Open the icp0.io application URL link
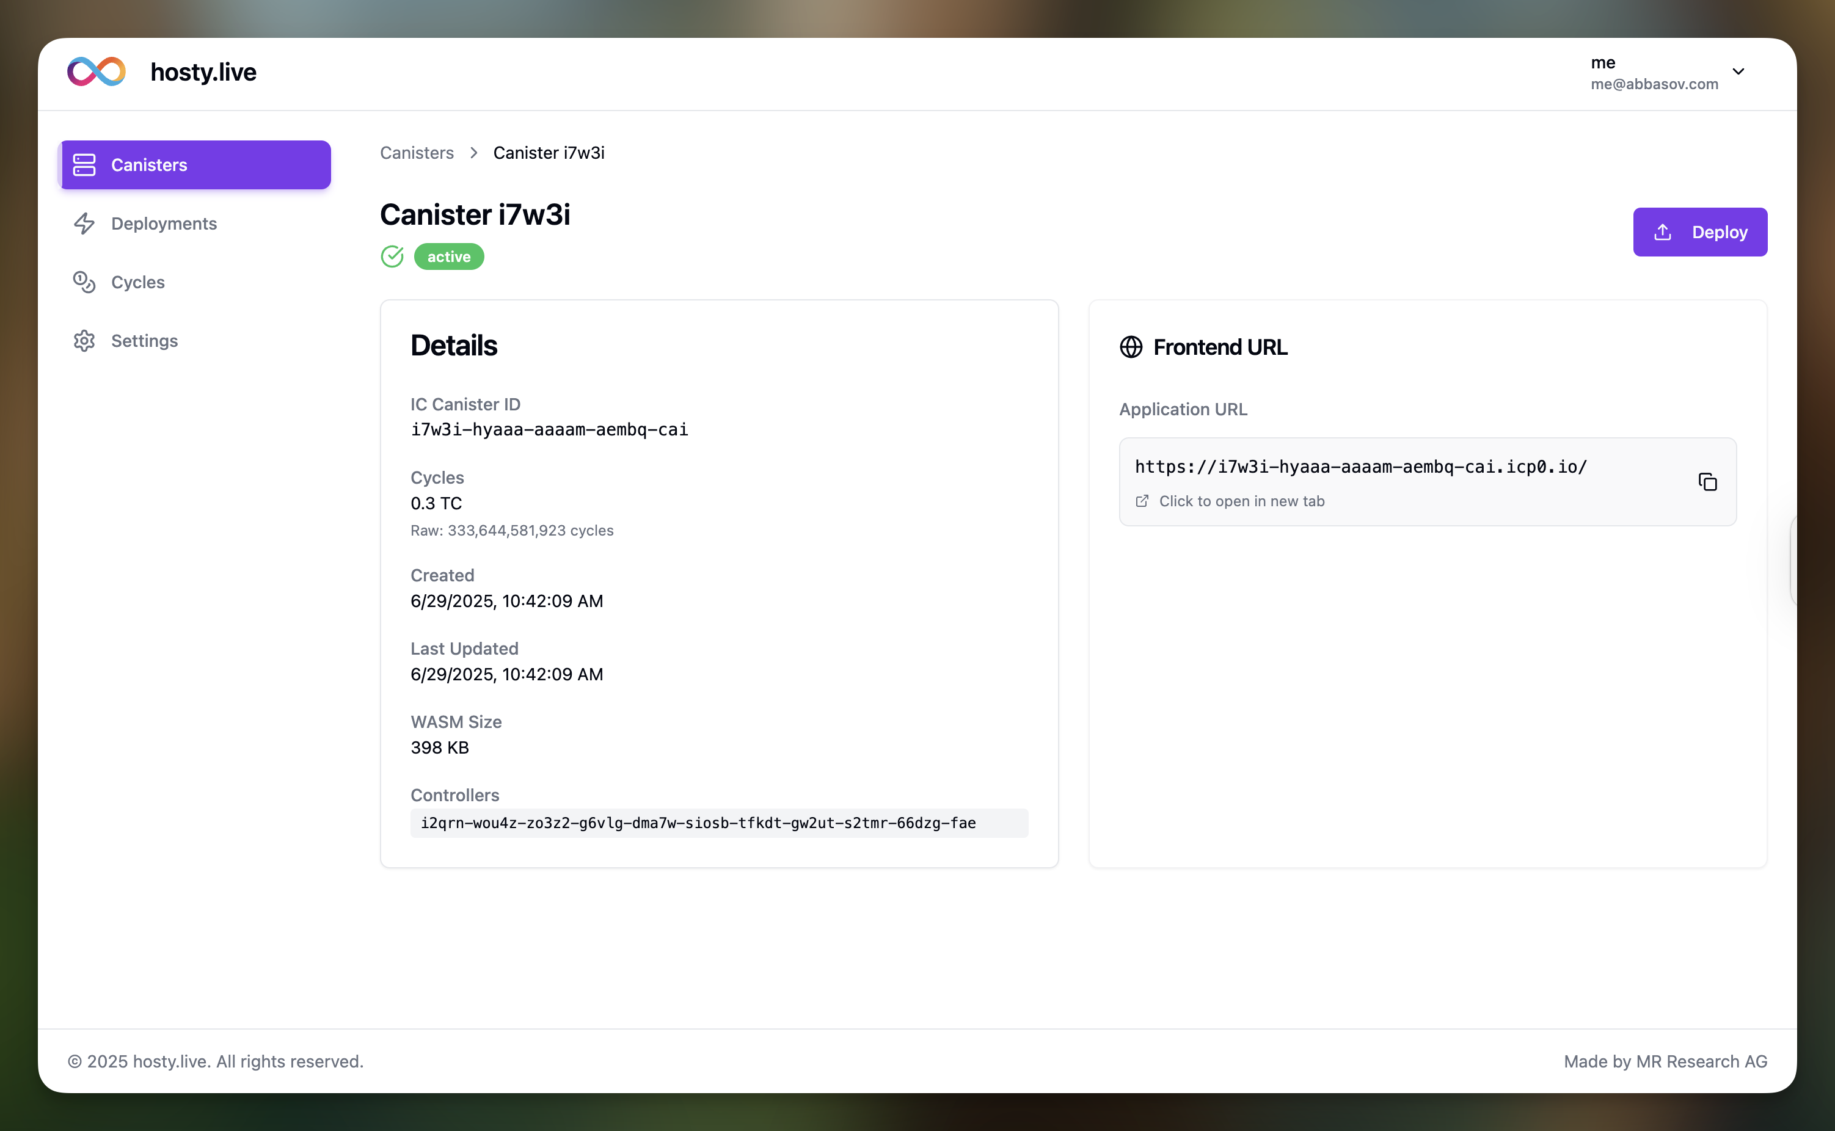 pos(1360,467)
